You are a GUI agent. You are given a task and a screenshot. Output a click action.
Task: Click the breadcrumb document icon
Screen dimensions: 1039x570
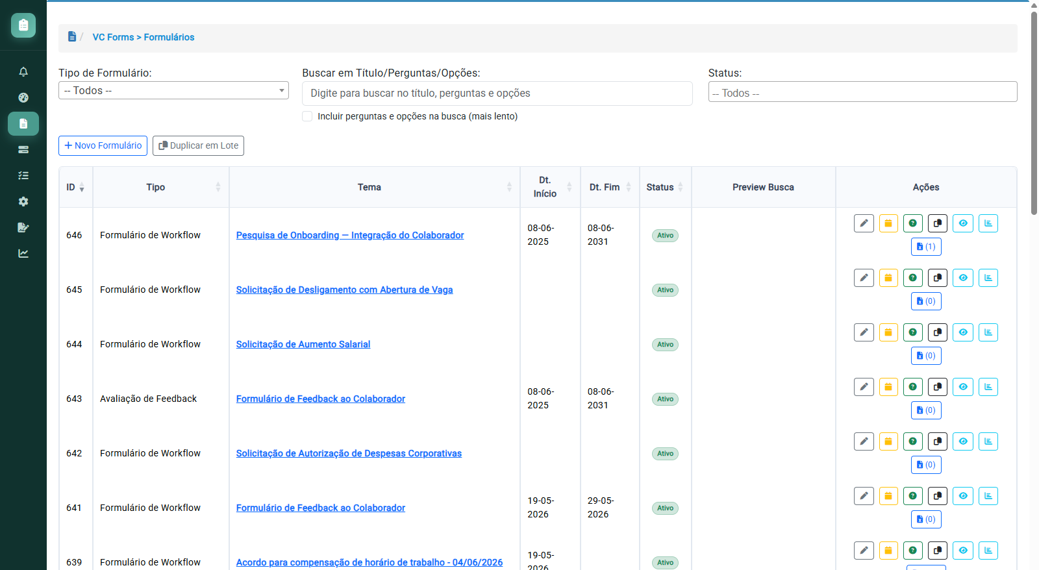click(72, 36)
